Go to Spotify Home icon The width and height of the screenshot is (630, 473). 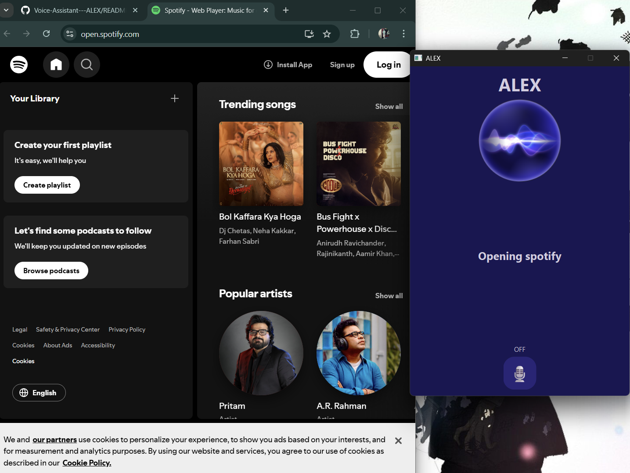[x=56, y=65]
